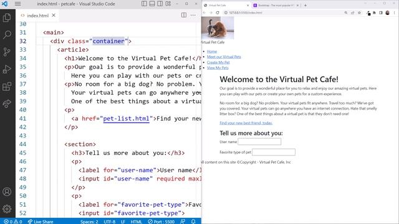Click line number 44 in gutter
Viewport: 399px width, 224px height.
pyautogui.click(x=22, y=144)
